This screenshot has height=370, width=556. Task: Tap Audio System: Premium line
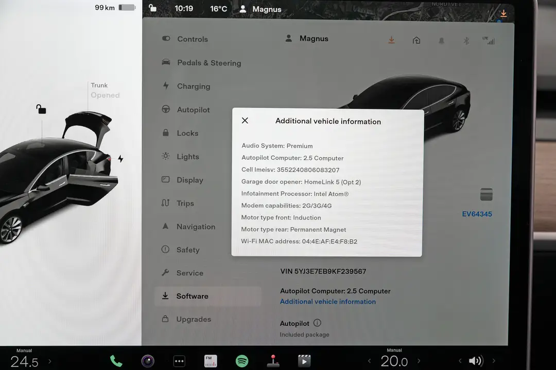coord(277,146)
